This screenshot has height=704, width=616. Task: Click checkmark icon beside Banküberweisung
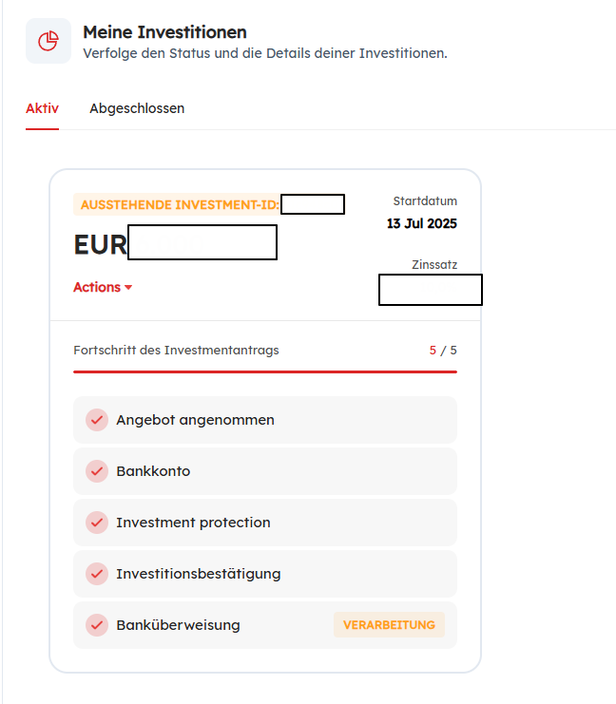[96, 625]
